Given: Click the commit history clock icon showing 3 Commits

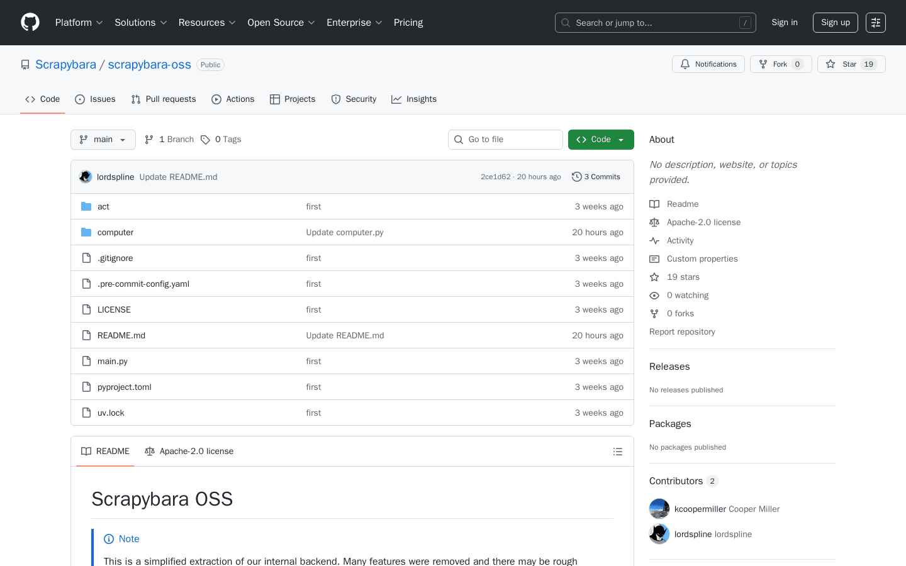Looking at the screenshot, I should point(577,177).
